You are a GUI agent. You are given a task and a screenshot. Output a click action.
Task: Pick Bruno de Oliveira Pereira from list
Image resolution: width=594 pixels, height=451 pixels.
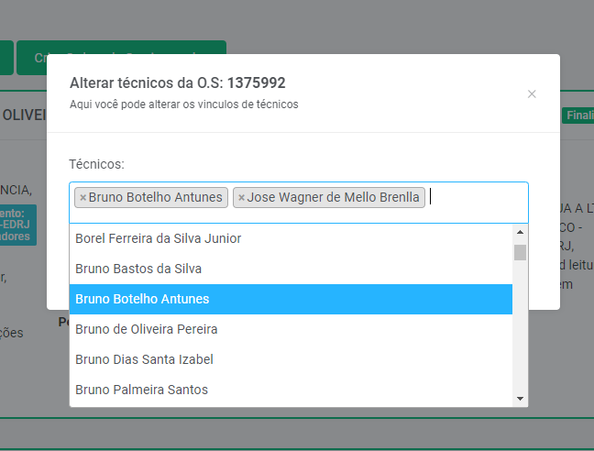pos(147,329)
